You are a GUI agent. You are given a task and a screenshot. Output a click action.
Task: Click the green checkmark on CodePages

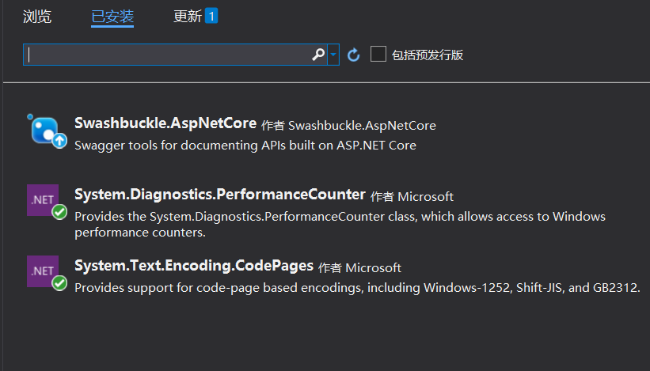click(x=59, y=283)
